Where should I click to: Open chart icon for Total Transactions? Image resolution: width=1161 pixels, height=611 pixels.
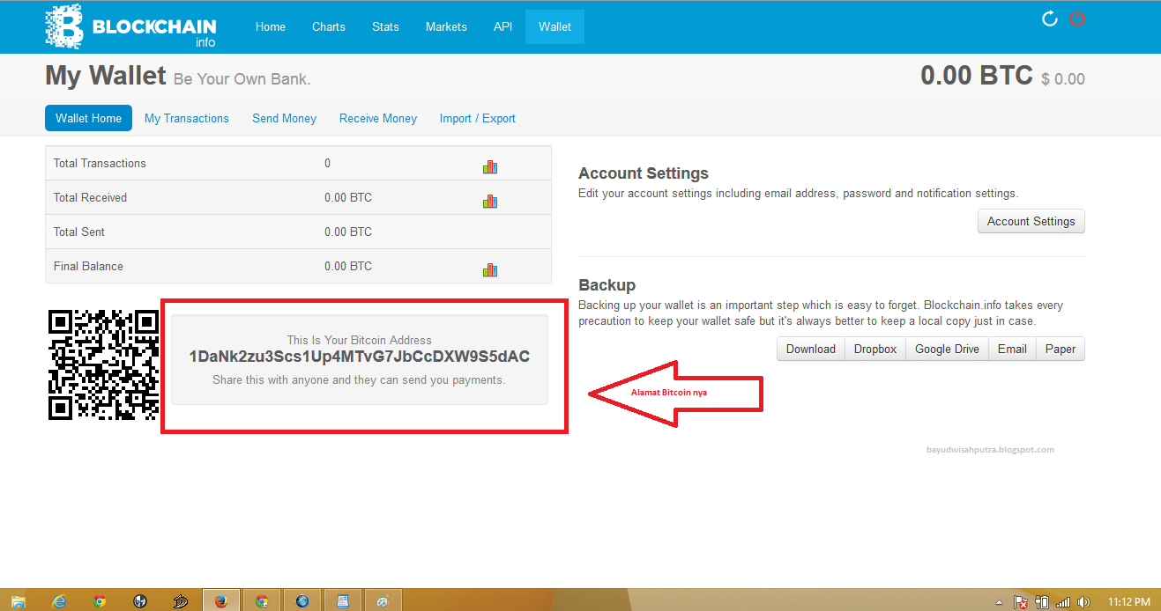[x=490, y=166]
